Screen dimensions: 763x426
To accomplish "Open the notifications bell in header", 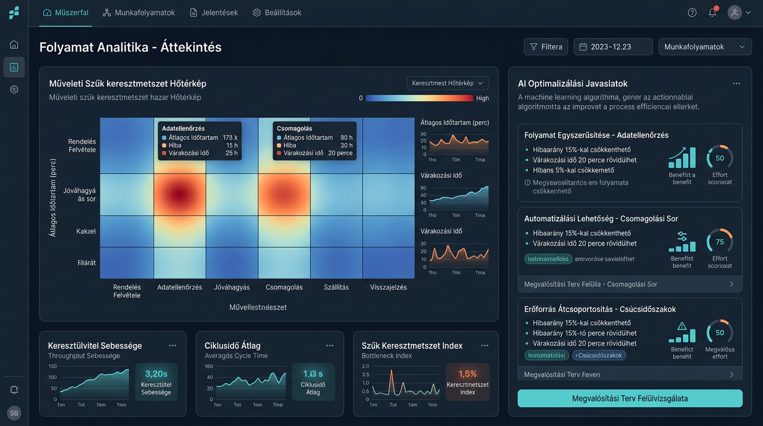I will (713, 12).
